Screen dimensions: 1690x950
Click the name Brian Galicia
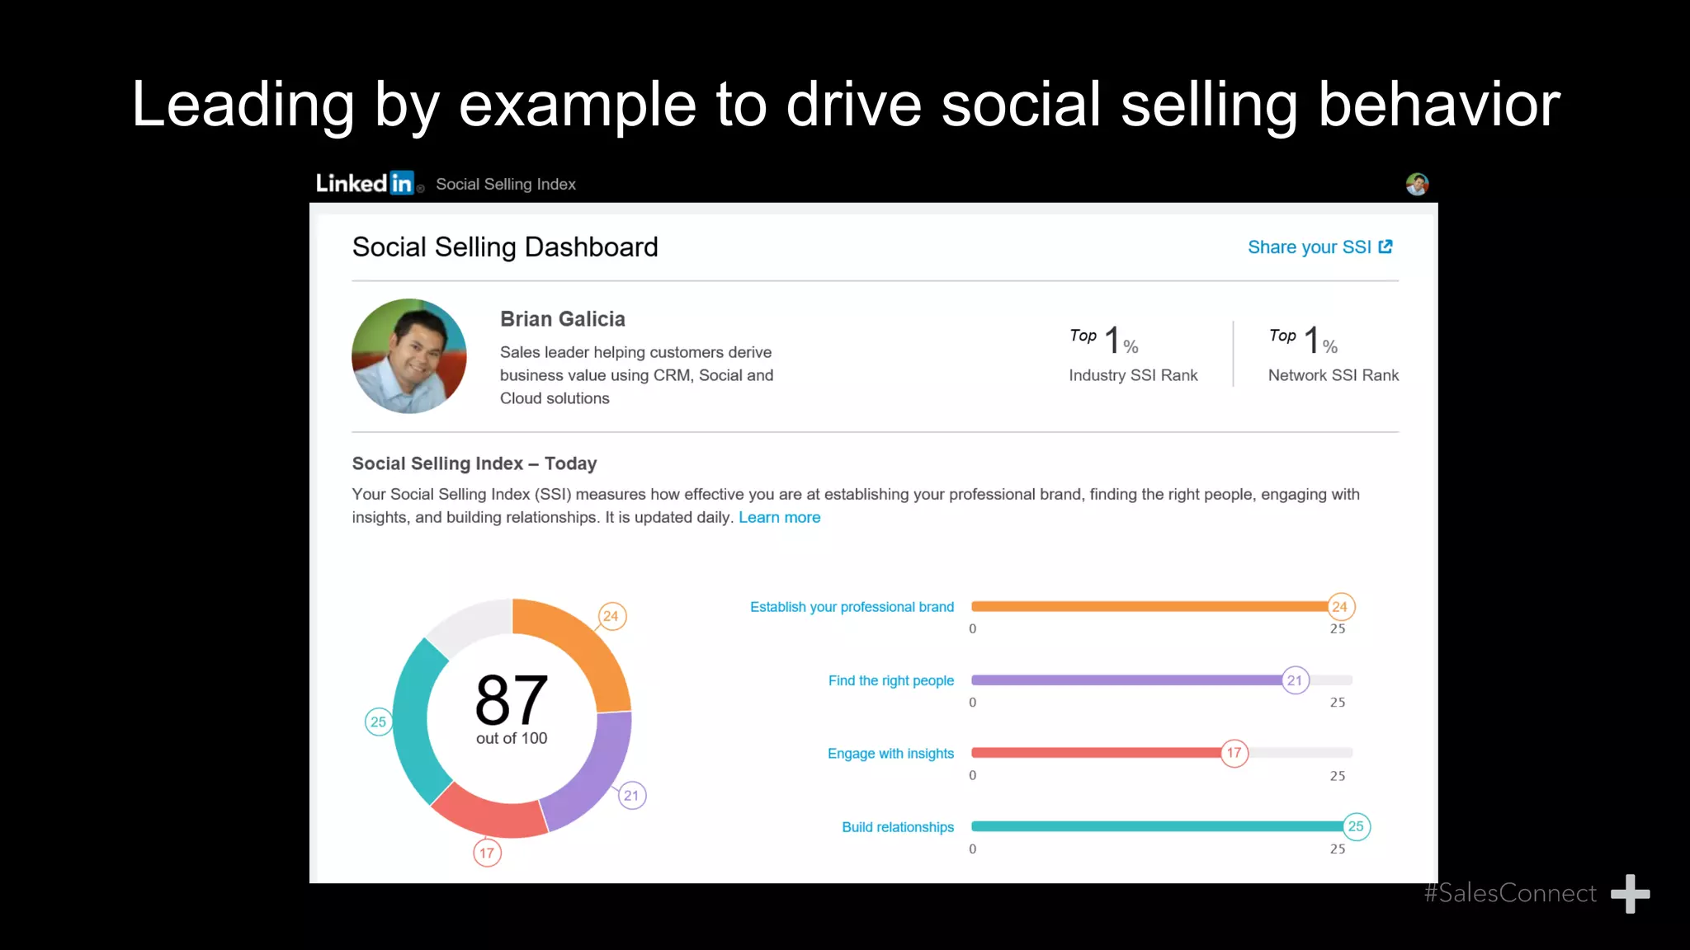point(563,319)
